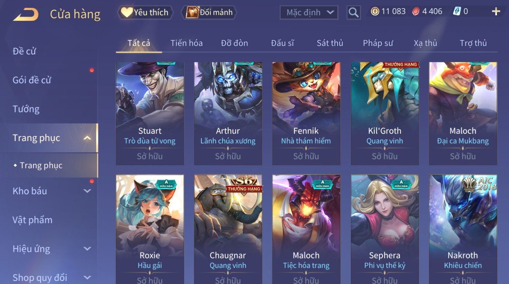
Task: Click the gold coin currency icon
Action: click(375, 12)
